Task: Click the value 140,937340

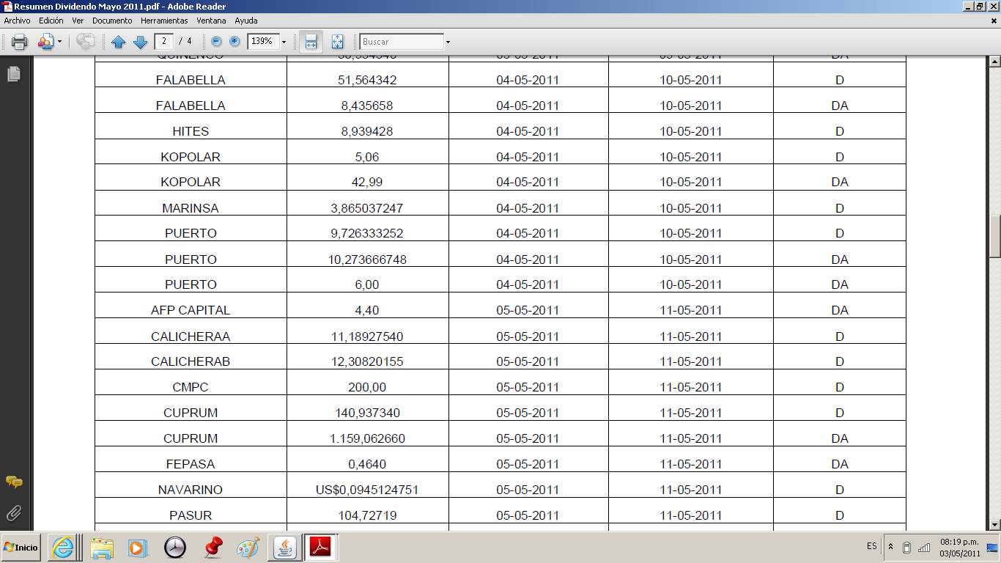Action: click(367, 413)
